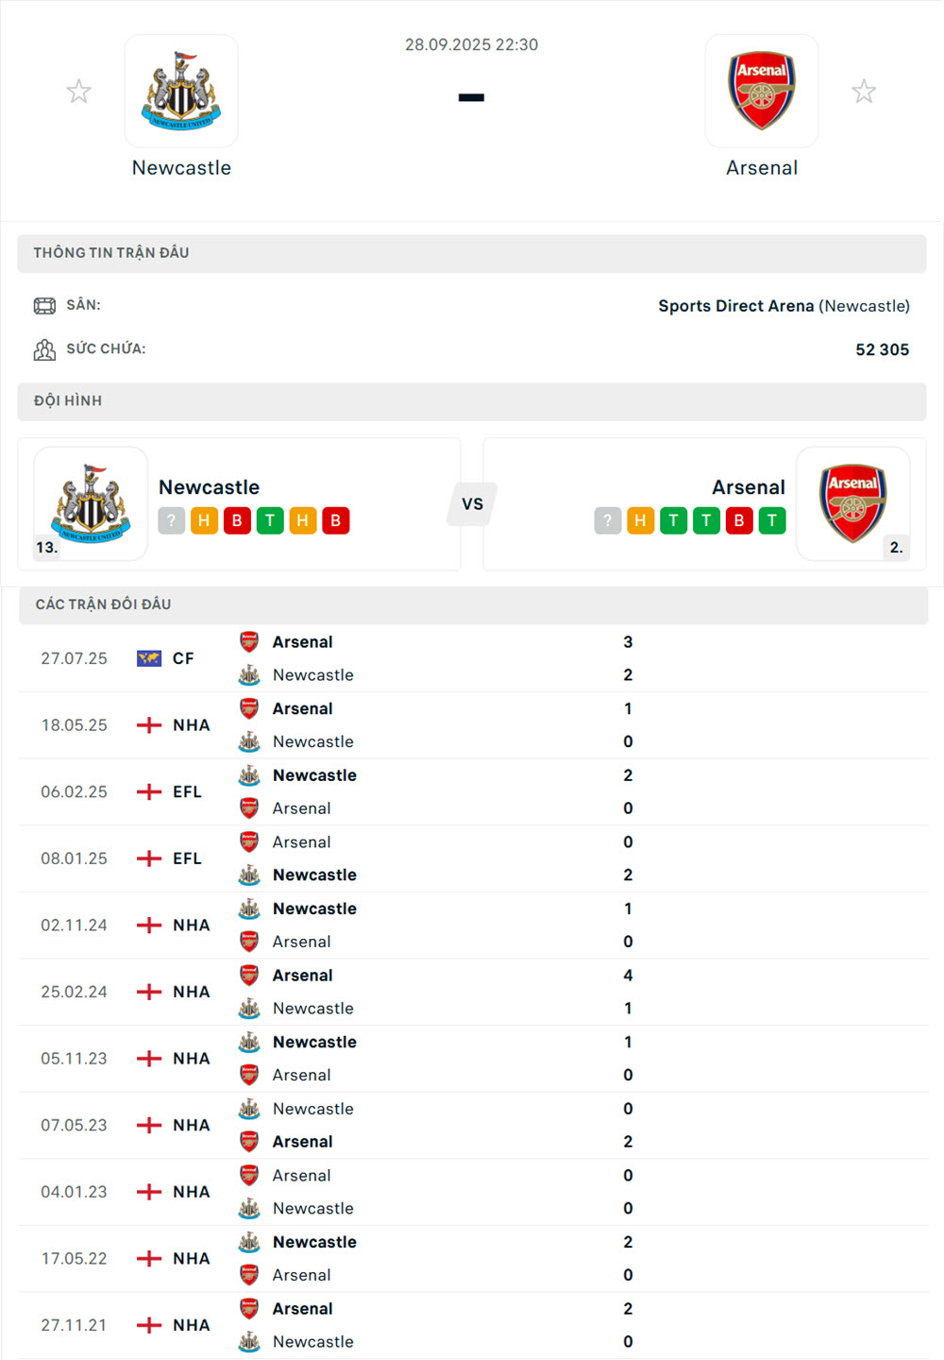Viewport: 944px width, 1360px height.
Task: Click the Arsenal team name under the top logo
Action: pyautogui.click(x=762, y=167)
